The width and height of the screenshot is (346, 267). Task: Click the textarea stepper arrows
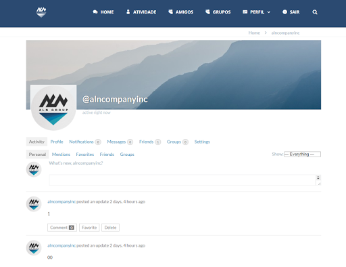(x=318, y=178)
